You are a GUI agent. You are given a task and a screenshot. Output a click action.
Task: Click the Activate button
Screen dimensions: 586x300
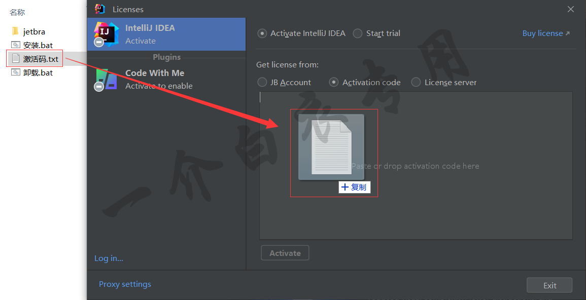(285, 253)
